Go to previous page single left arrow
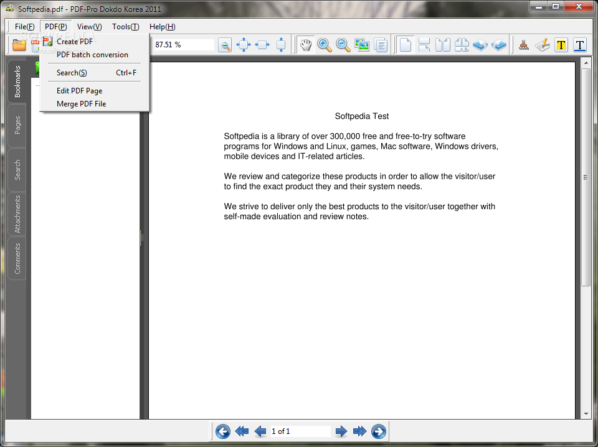 pyautogui.click(x=260, y=431)
